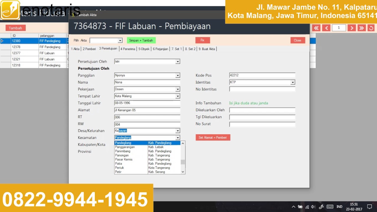377x212 pixels.
Task: Expand the Persetujuan Oleh dropdown showing Istri
Action: point(178,62)
